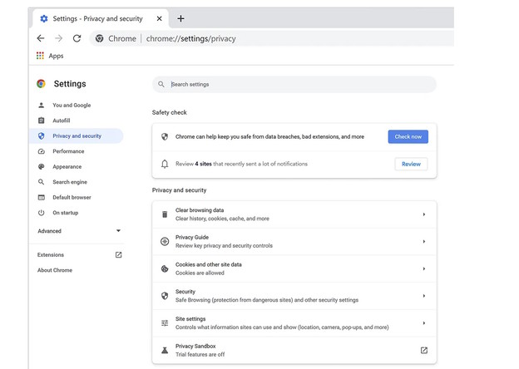The image size is (519, 369).
Task: Go to Search engine settings
Action: pyautogui.click(x=70, y=182)
